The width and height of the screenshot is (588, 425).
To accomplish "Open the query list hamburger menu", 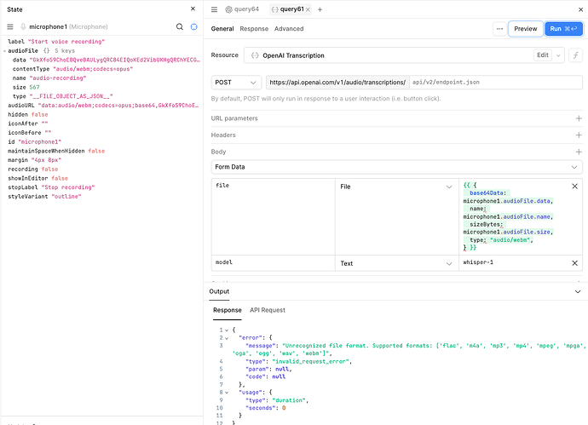I will click(214, 9).
